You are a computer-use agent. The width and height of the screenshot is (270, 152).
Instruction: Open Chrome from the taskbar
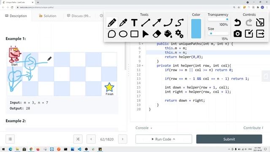point(31,149)
